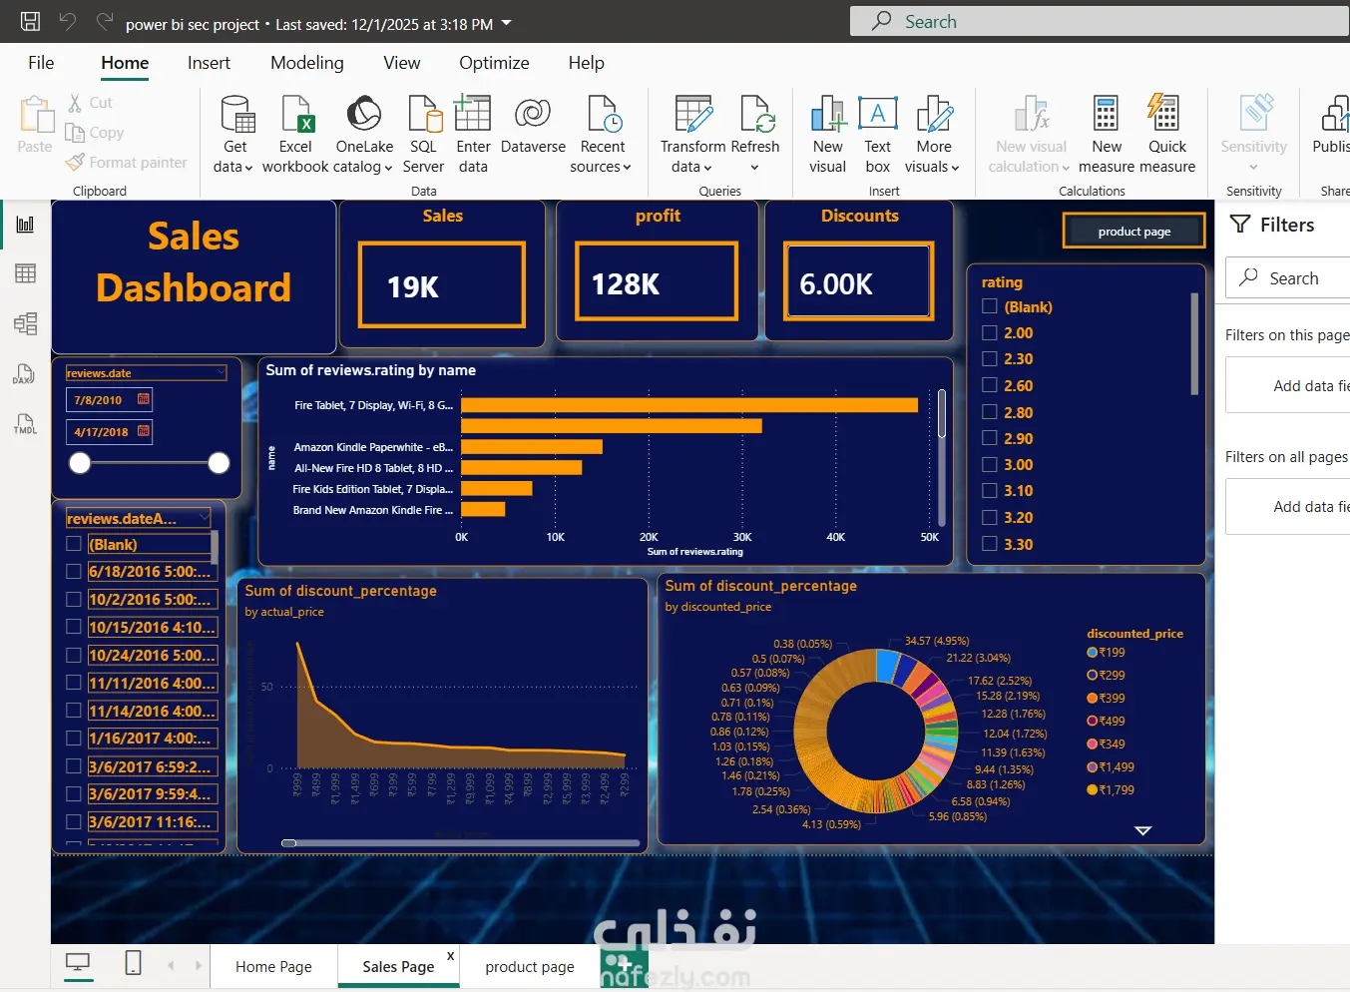Check the 2.30 rating box

coord(990,358)
